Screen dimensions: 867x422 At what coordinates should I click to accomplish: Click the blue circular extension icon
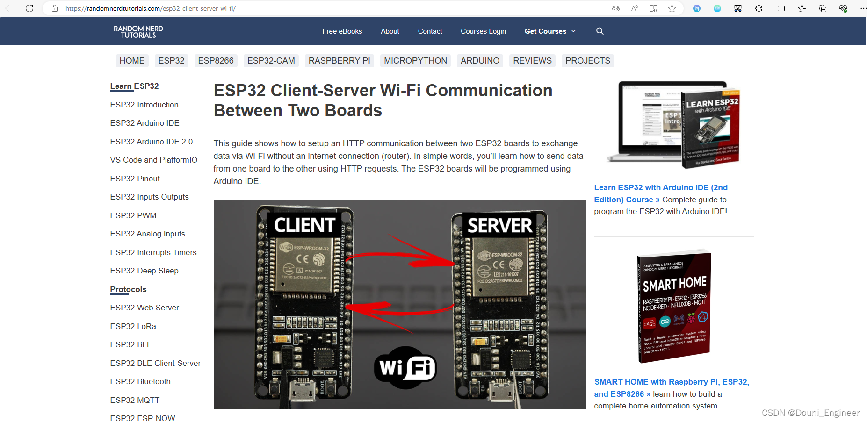tap(697, 8)
